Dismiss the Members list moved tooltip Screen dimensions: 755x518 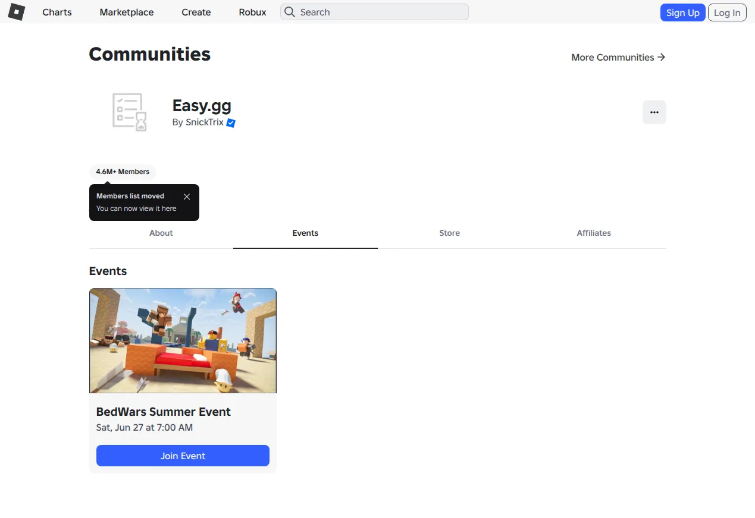(x=187, y=197)
